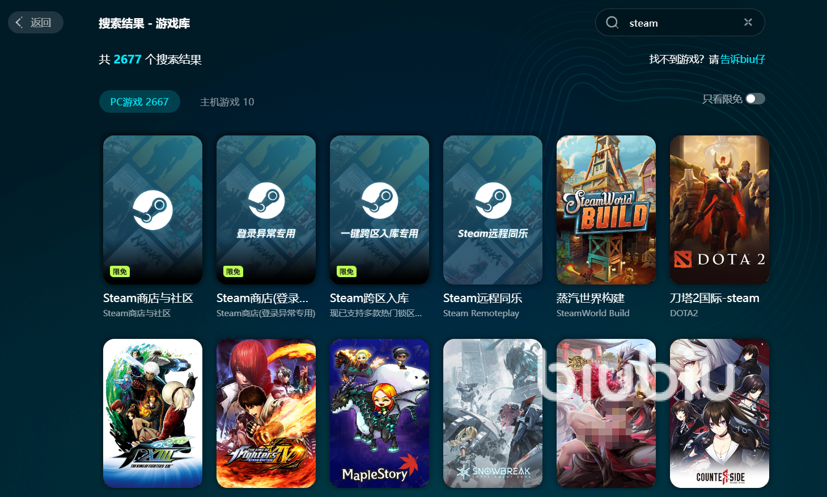Click the subtitle 现已支持多款热门锁区...
The height and width of the screenshot is (497, 827).
(376, 313)
